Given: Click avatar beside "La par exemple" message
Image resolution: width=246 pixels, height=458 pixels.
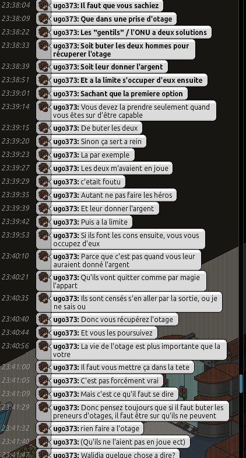Looking at the screenshot, I should point(44,155).
